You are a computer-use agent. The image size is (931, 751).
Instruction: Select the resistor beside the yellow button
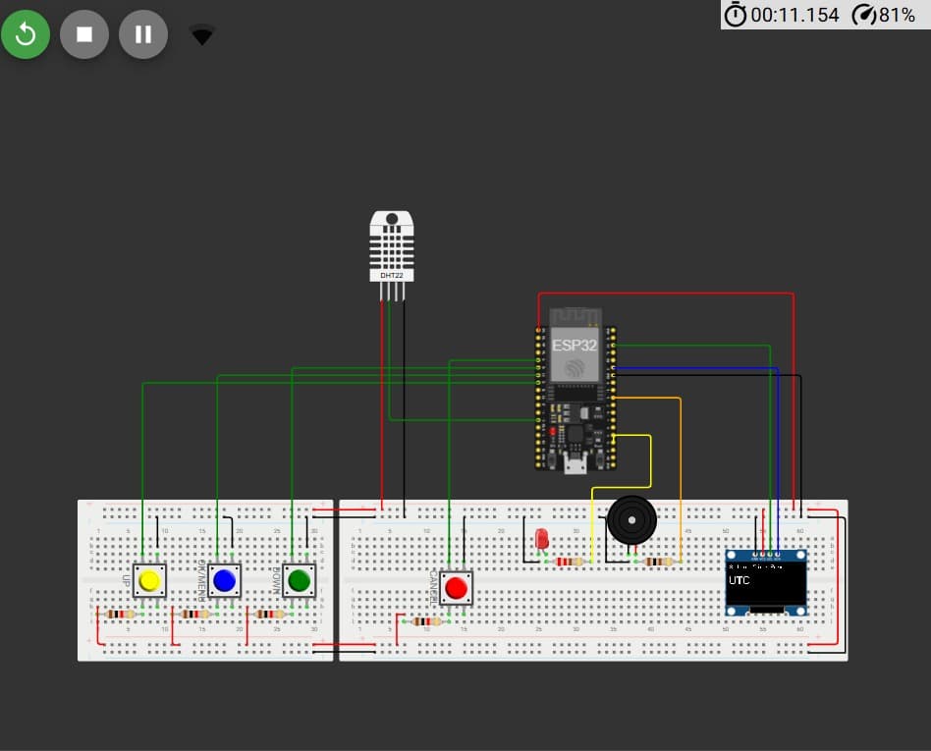coord(120,614)
